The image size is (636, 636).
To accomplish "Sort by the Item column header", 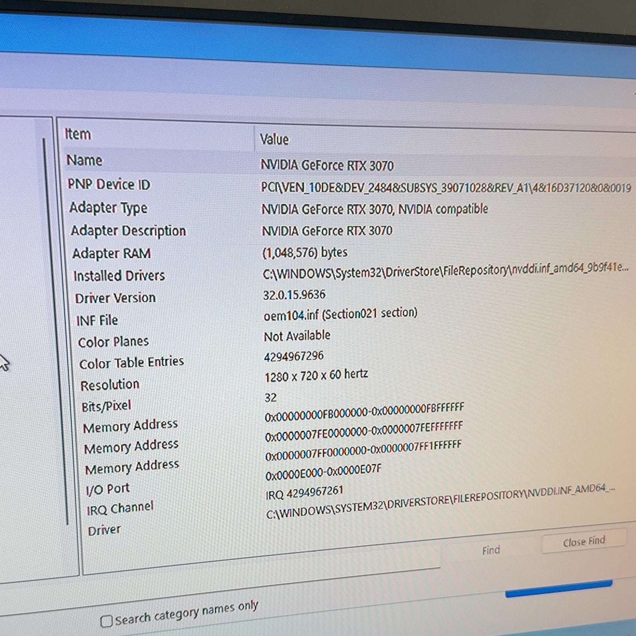I will 78,134.
